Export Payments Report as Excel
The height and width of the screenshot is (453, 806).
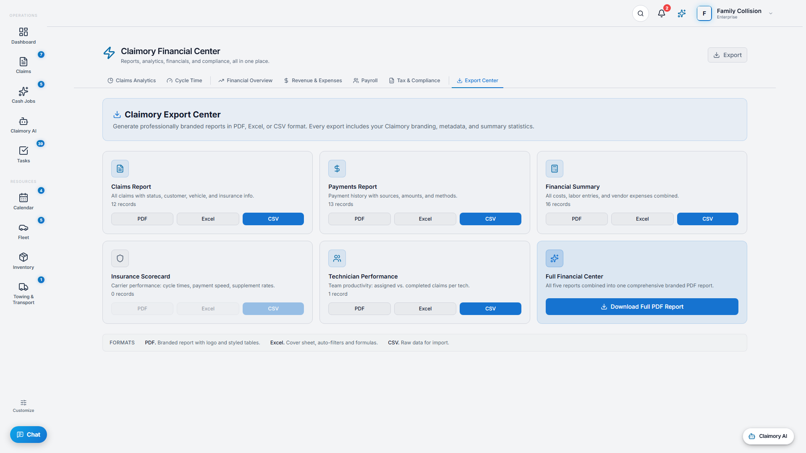coord(425,219)
